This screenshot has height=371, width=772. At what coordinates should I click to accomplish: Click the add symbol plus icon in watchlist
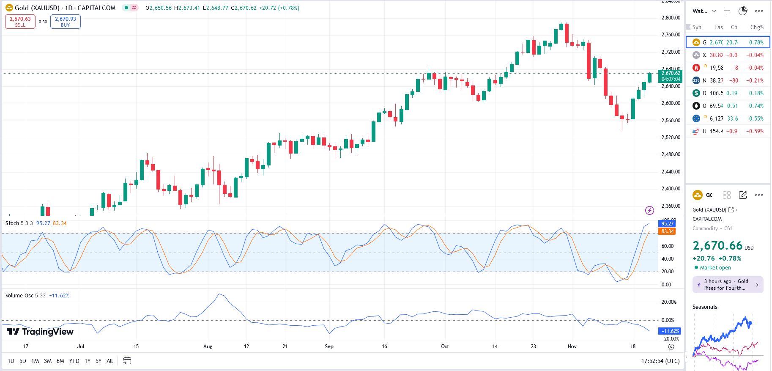[x=727, y=11]
